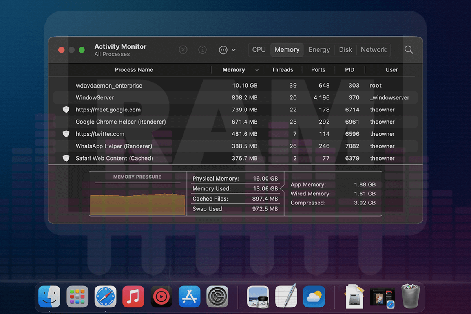Select the Safari Web Content shield icon

point(66,158)
